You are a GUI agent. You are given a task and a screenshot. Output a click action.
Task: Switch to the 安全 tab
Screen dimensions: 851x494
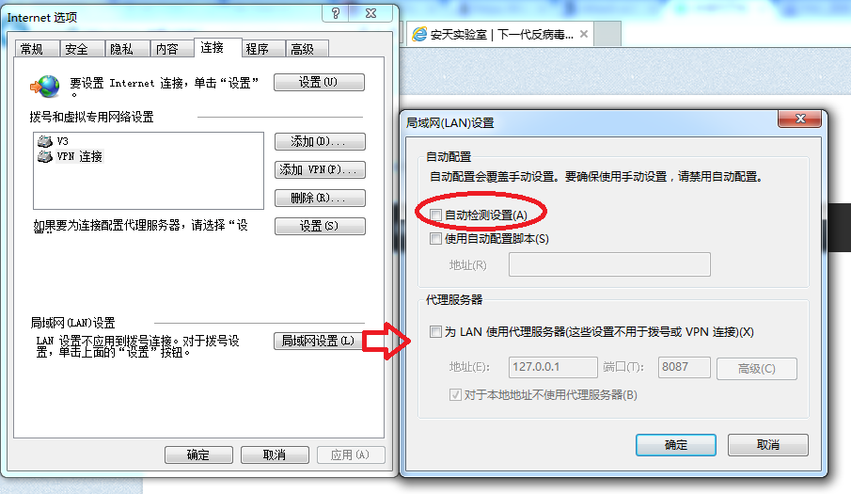(76, 49)
